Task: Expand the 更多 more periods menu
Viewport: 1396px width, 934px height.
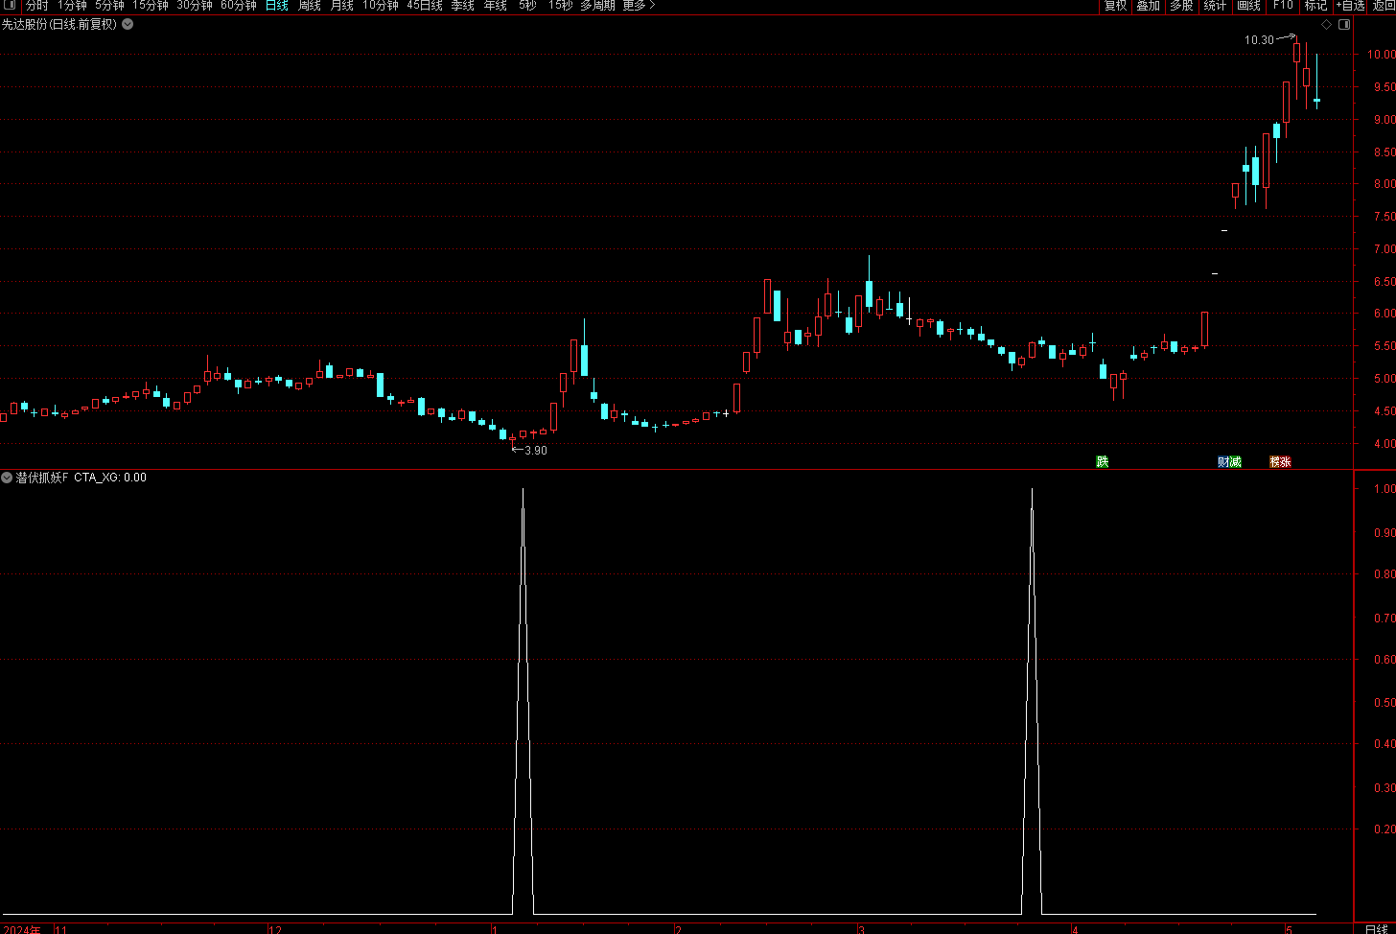Action: point(640,6)
